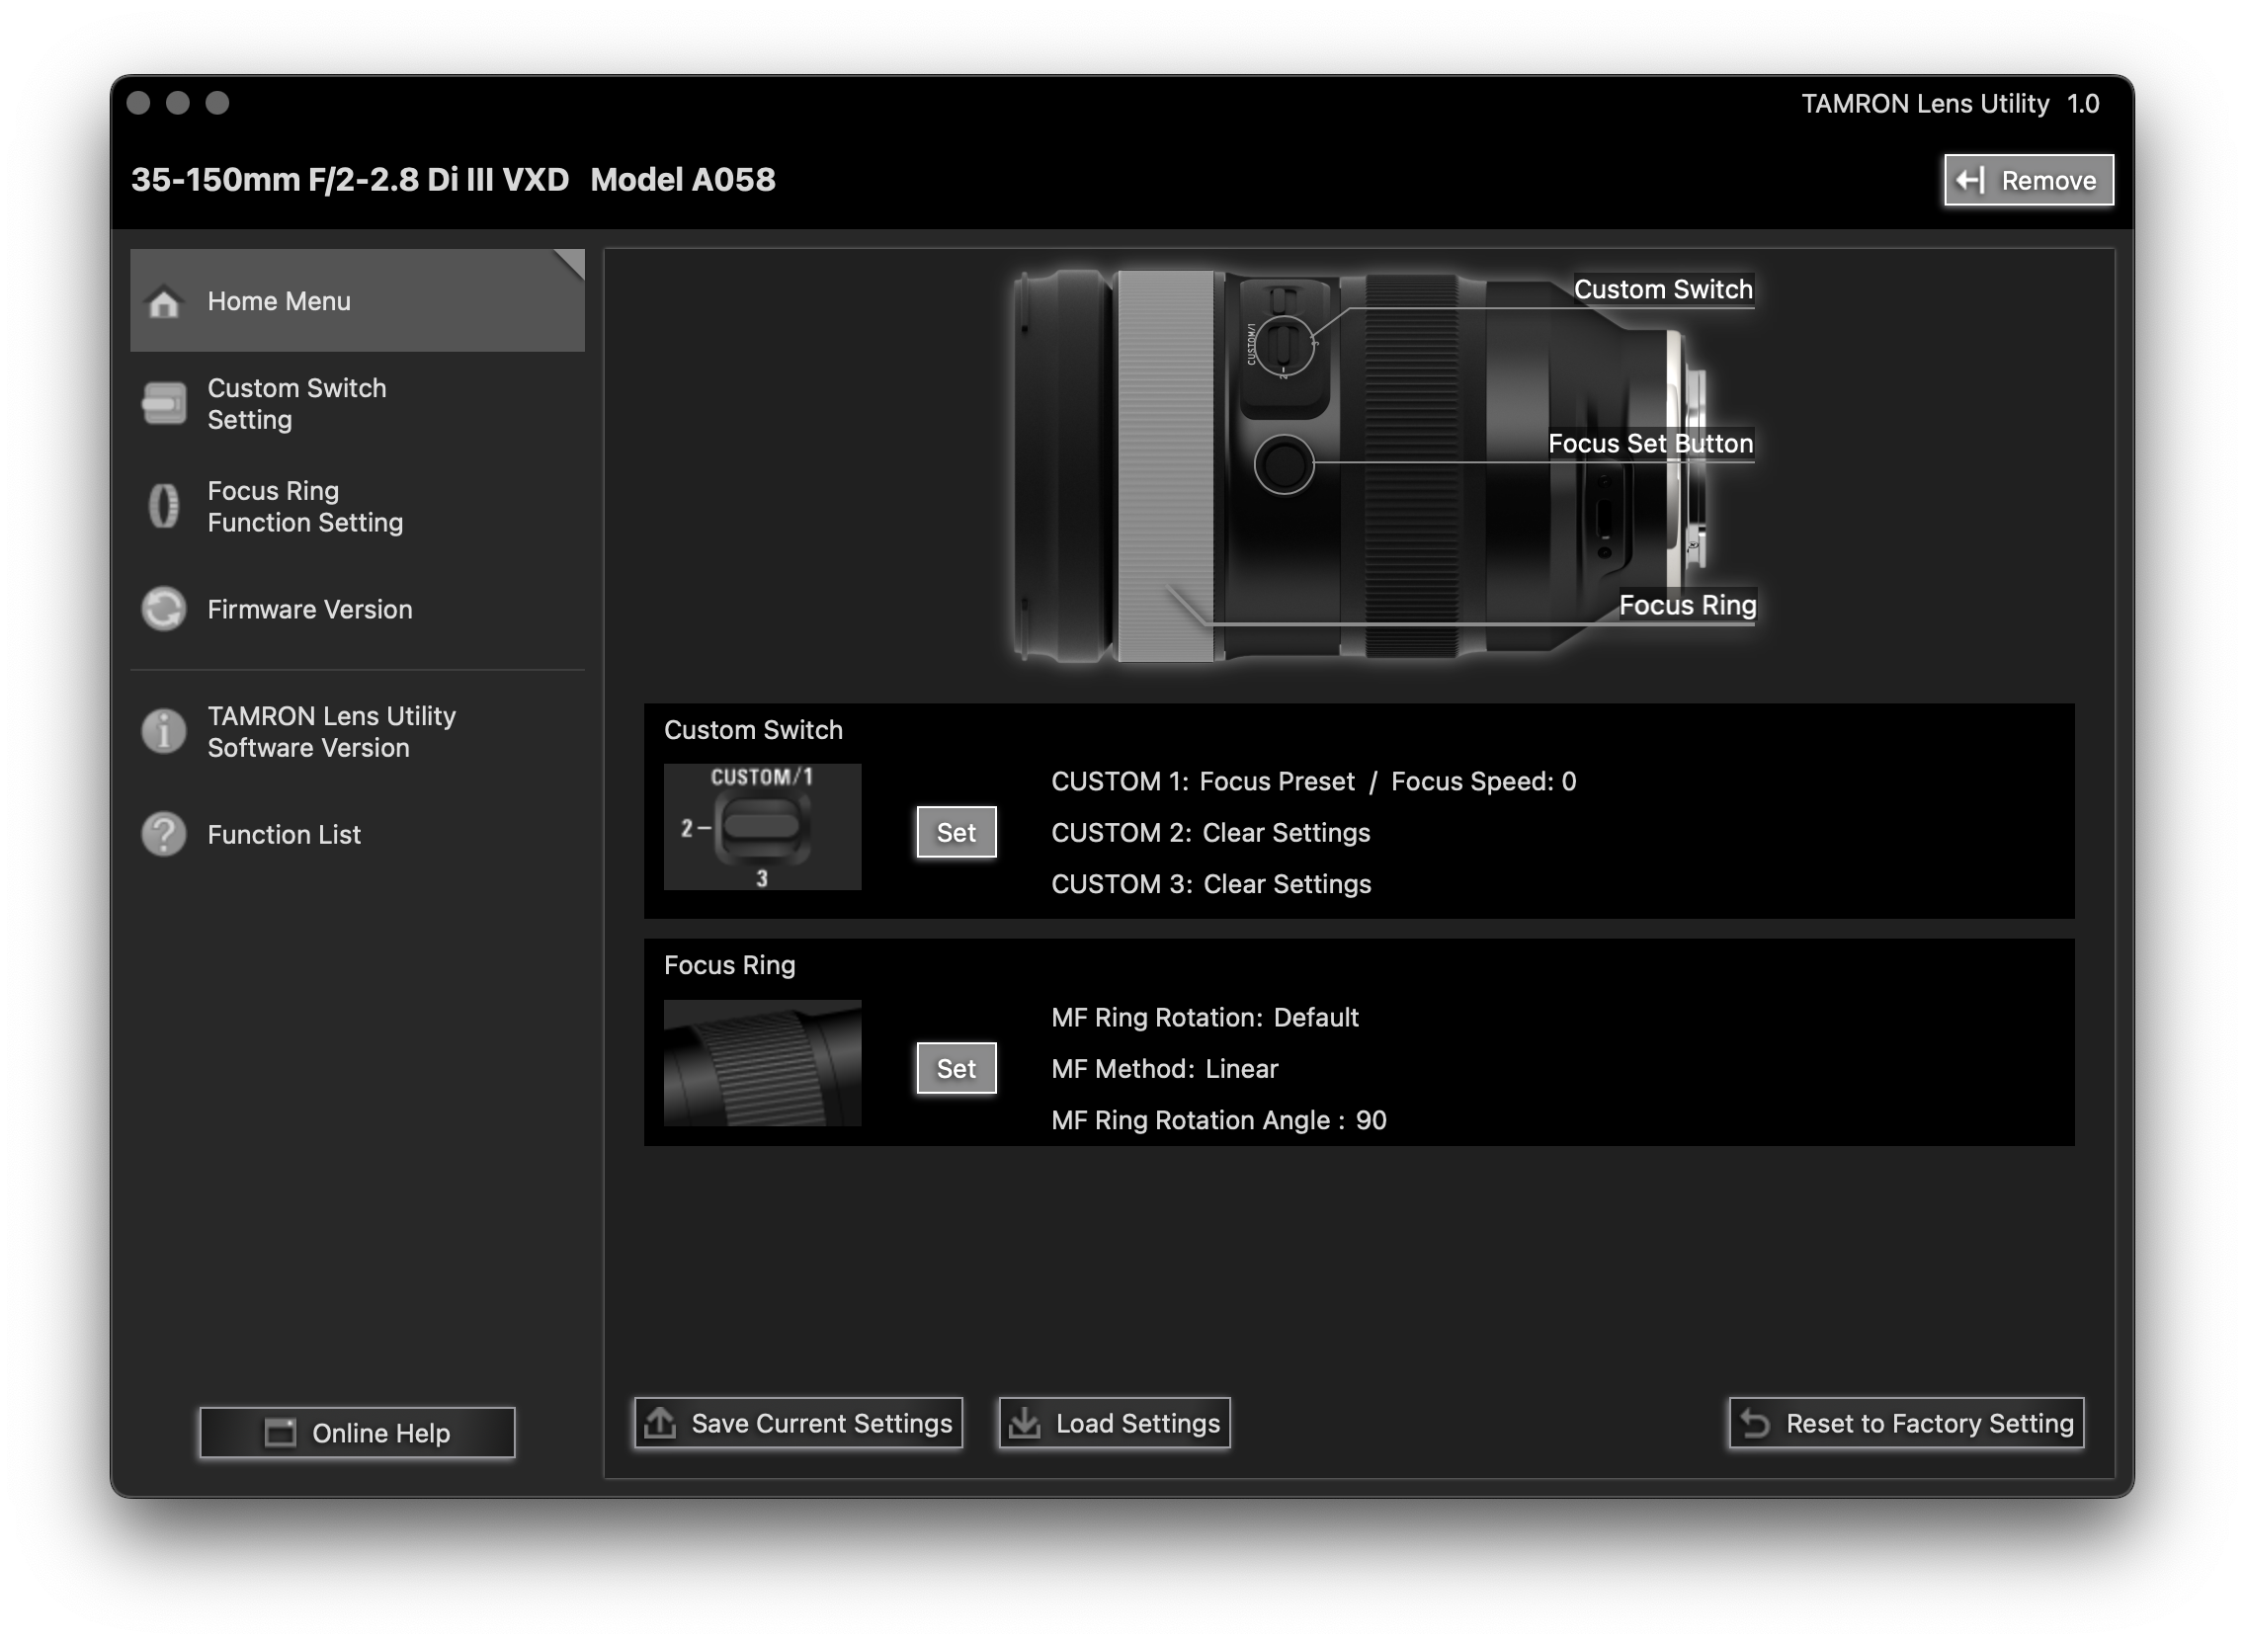Open Online Help
The image size is (2245, 1644).
tap(358, 1433)
